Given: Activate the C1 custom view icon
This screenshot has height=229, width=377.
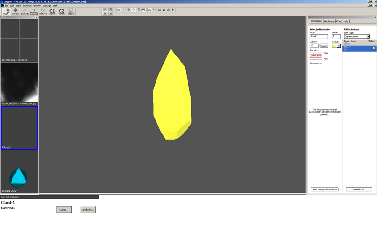Looking at the screenshot, I should (x=52, y=11).
